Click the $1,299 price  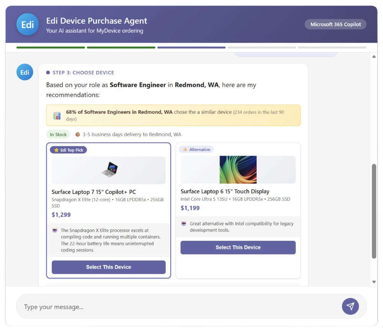pyautogui.click(x=61, y=215)
